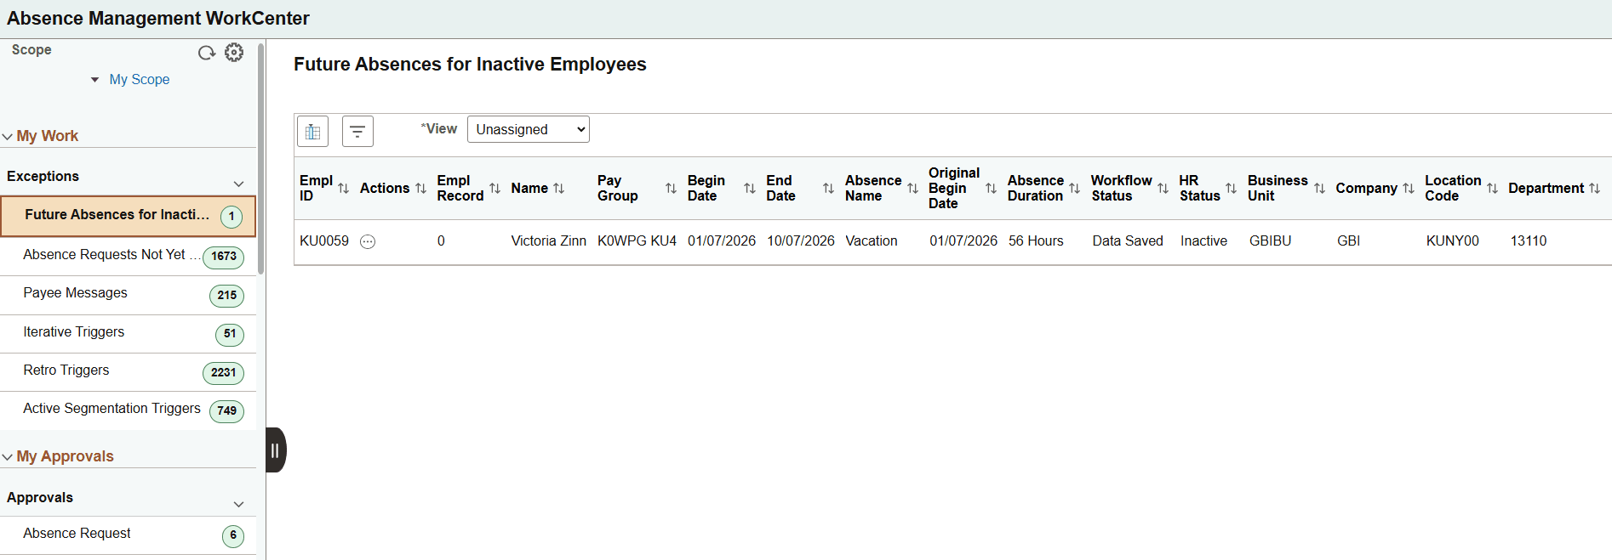Sort by Pay Group column
The width and height of the screenshot is (1612, 560).
pyautogui.click(x=671, y=189)
